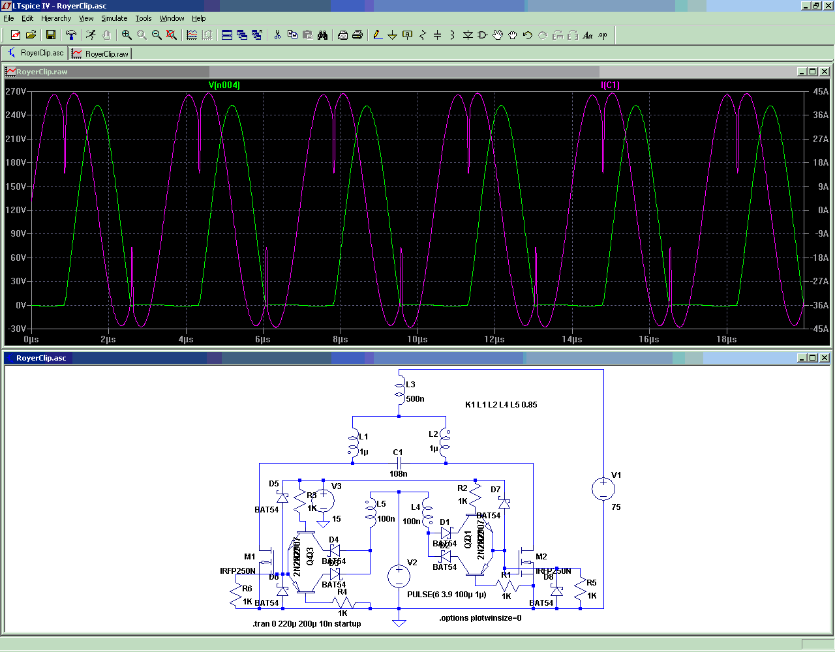Tile windows with the Tile Horizontally icon
The height and width of the screenshot is (652, 835).
[227, 35]
